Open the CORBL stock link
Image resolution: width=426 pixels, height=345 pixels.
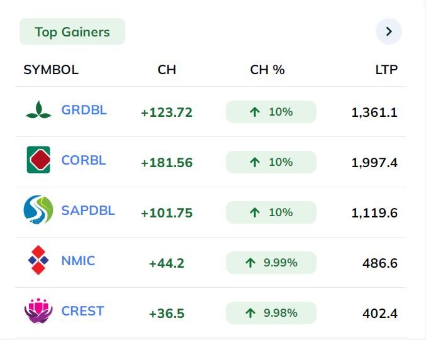pos(84,160)
